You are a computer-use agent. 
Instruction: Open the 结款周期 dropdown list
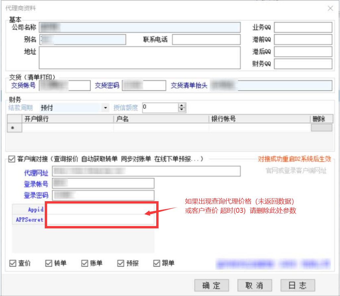(x=105, y=108)
